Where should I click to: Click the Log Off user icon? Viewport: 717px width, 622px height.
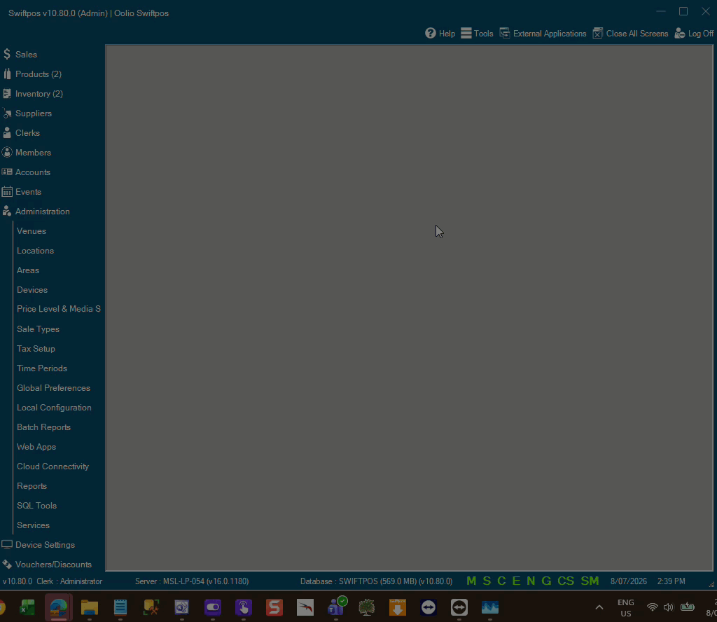[679, 33]
